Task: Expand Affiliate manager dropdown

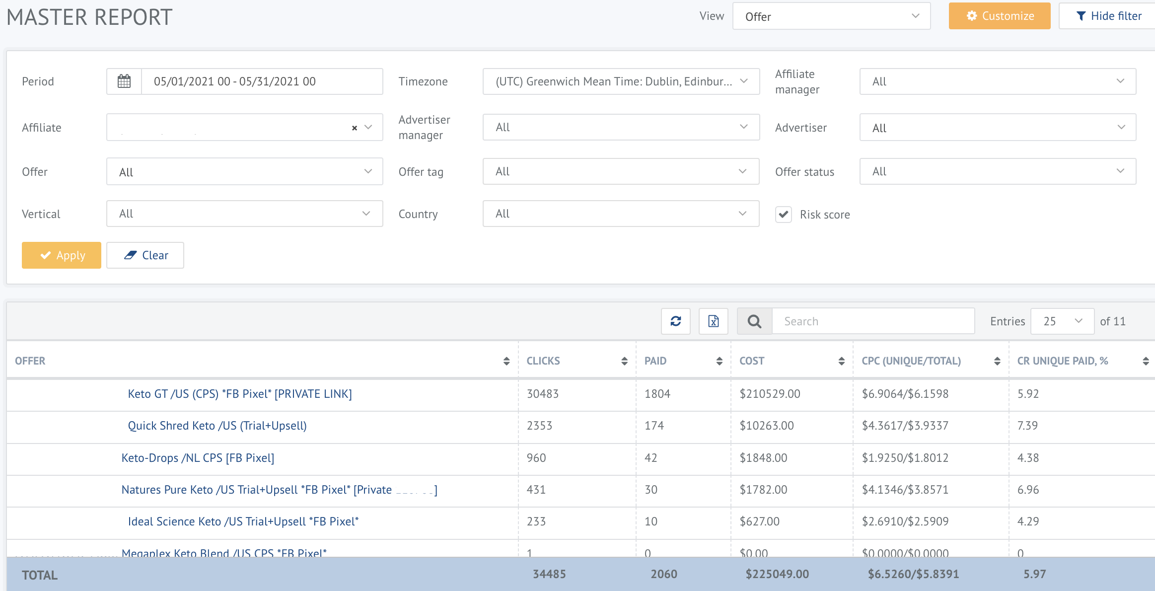Action: click(x=998, y=81)
